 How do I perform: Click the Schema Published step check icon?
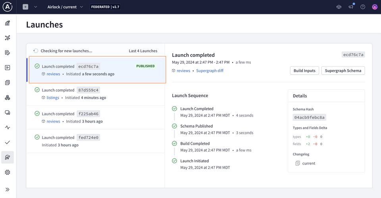point(175,126)
